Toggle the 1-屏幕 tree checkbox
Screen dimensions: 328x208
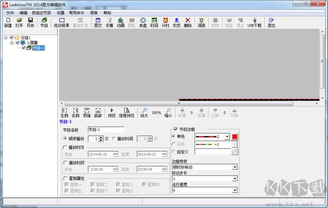point(17,43)
